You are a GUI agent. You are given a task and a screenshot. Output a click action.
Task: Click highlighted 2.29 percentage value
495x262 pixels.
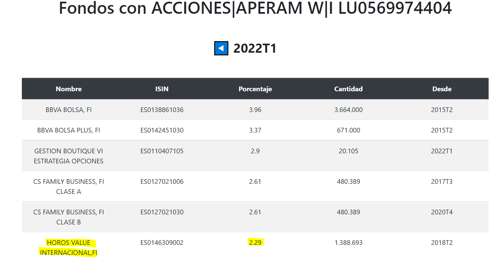click(255, 242)
